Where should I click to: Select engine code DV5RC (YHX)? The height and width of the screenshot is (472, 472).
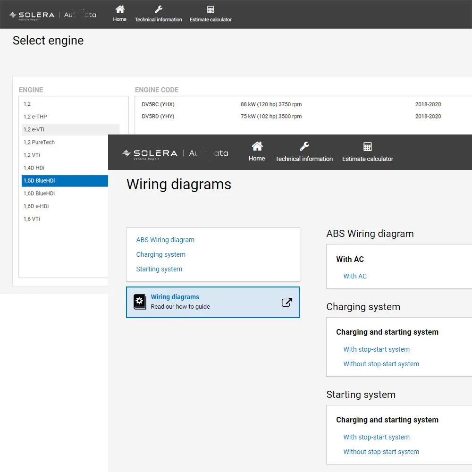(158, 104)
